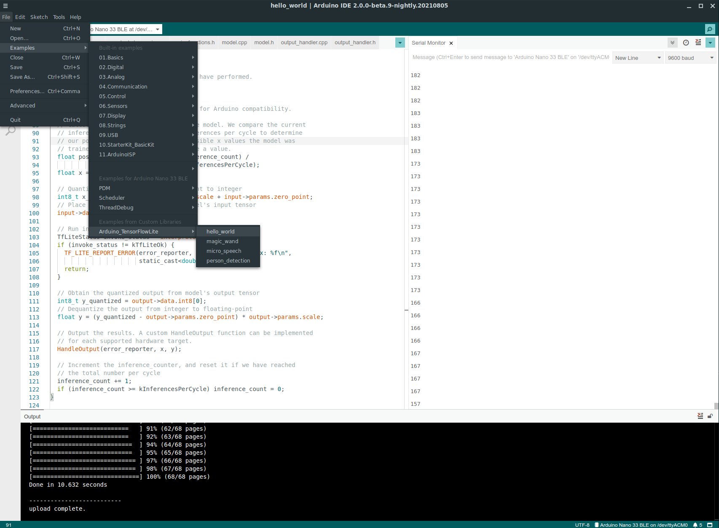The height and width of the screenshot is (528, 719).
Task: Choose Save As... in the File menu
Action: (45, 77)
